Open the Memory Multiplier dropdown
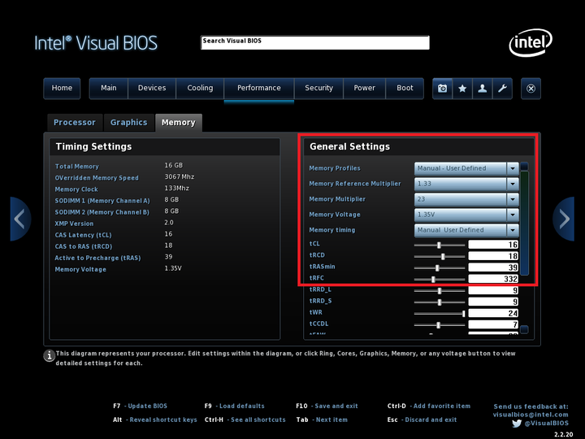This screenshot has height=439, width=585. (x=466, y=199)
